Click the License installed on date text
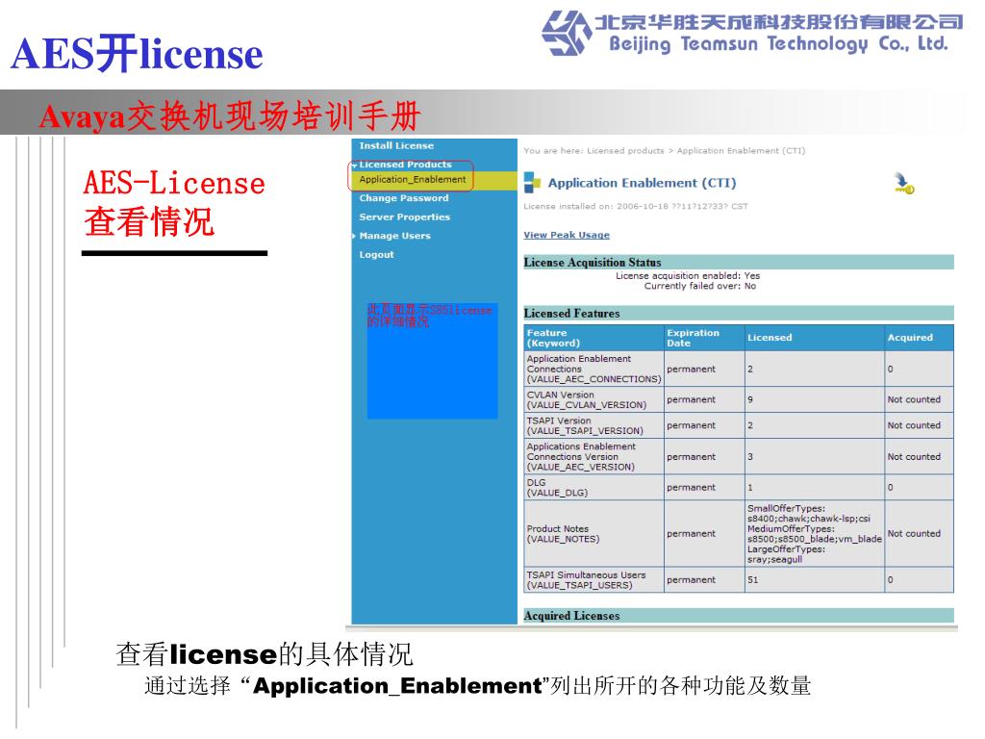 click(x=636, y=206)
